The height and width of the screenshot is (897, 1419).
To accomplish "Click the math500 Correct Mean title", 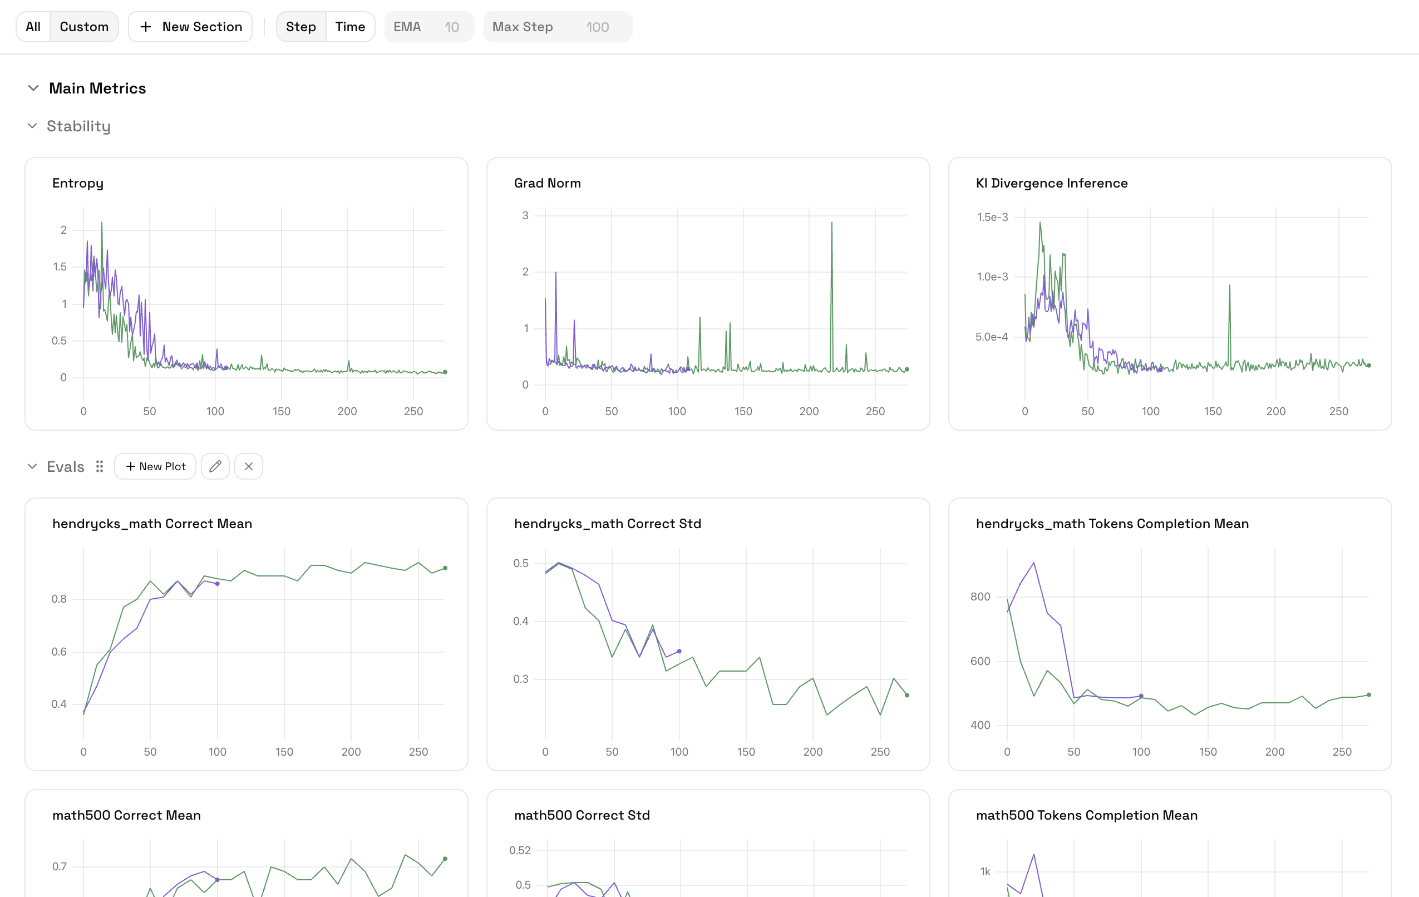I will pyautogui.click(x=127, y=815).
